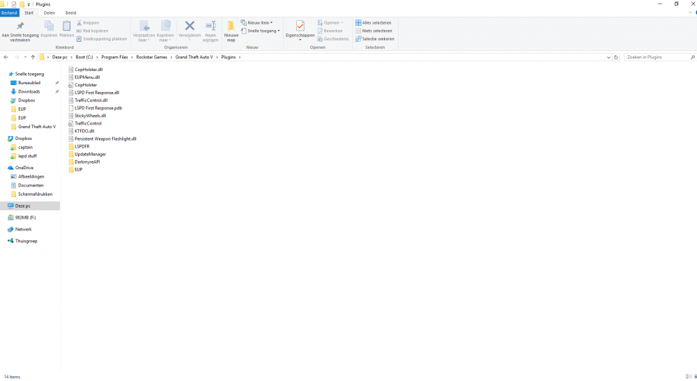Create a new folder with Nieuwe map
697x381 pixels.
click(231, 31)
